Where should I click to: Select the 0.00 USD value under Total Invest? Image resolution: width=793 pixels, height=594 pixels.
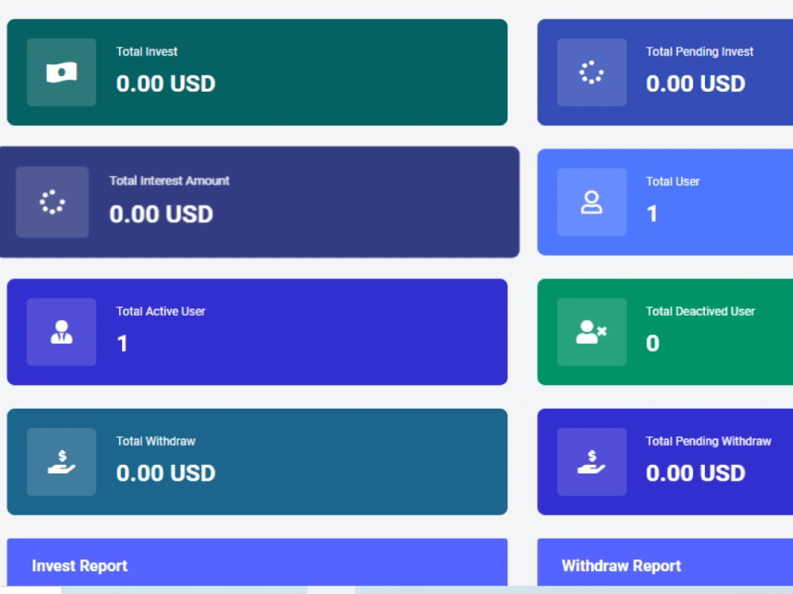pos(166,83)
